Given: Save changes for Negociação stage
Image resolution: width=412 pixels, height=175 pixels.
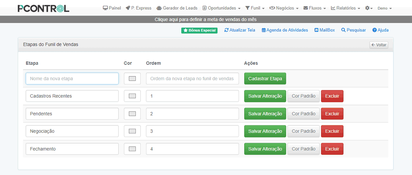Looking at the screenshot, I should pyautogui.click(x=265, y=131).
